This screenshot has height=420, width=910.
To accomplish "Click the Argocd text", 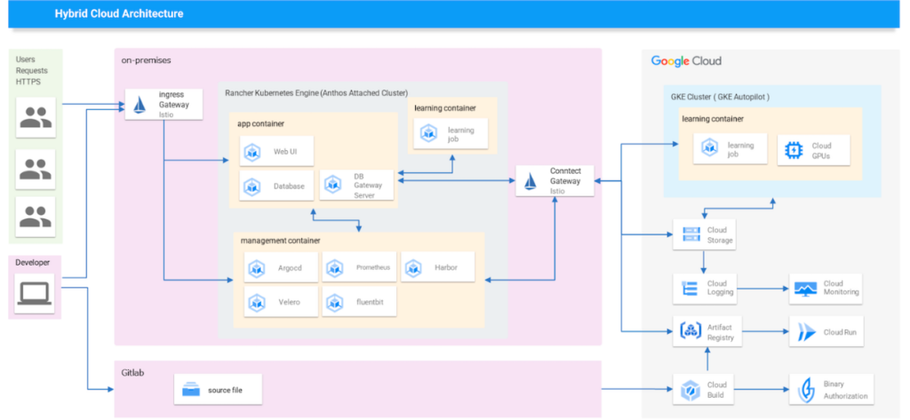I will point(291,268).
